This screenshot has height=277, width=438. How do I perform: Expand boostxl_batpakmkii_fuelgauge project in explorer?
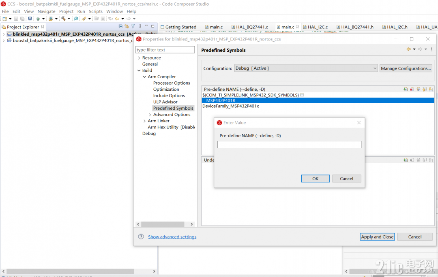[4, 40]
